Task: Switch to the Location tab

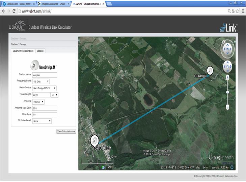Action: [40, 51]
